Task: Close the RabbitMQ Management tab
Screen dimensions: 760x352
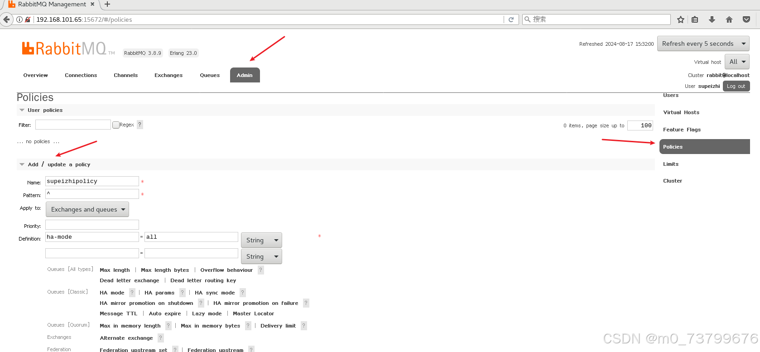Action: [92, 4]
